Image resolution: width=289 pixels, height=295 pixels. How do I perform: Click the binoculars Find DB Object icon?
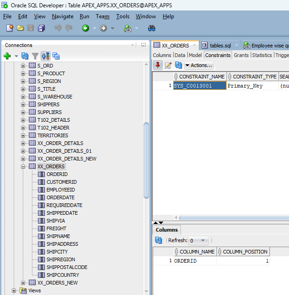(151, 28)
